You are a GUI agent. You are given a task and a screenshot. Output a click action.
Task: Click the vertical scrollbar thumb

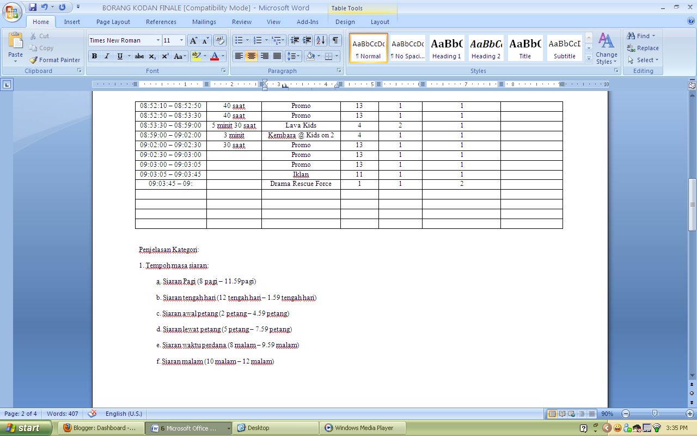tap(692, 204)
